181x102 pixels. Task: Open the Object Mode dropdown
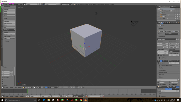coord(28,88)
